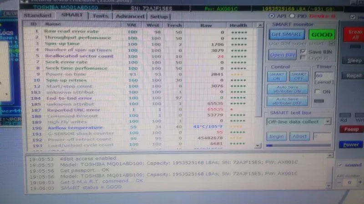Click the blue Power button

click(351, 145)
